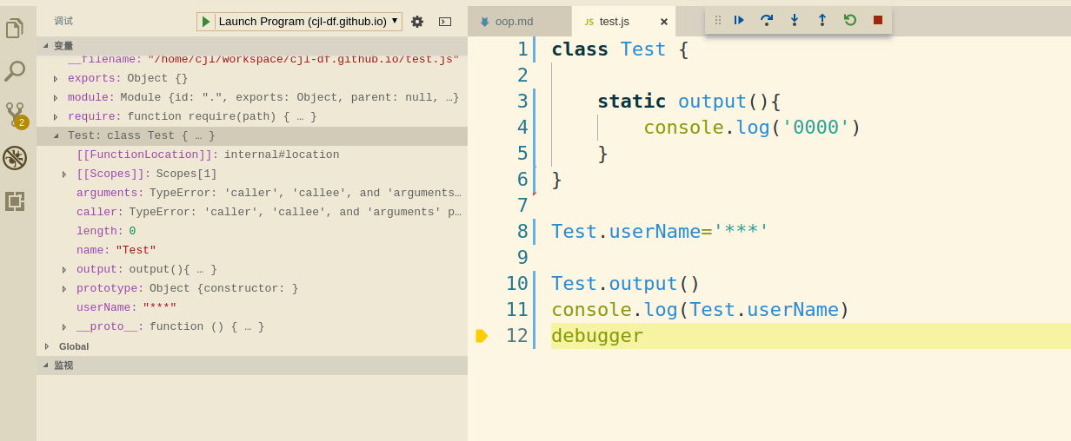Click the Step Out debug button
Image resolution: width=1071 pixels, height=441 pixels.
pyautogui.click(x=822, y=20)
